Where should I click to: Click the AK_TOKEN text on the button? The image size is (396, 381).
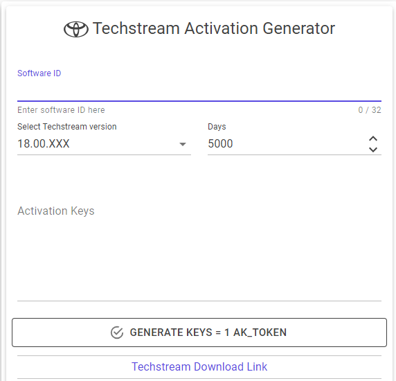[260, 333]
